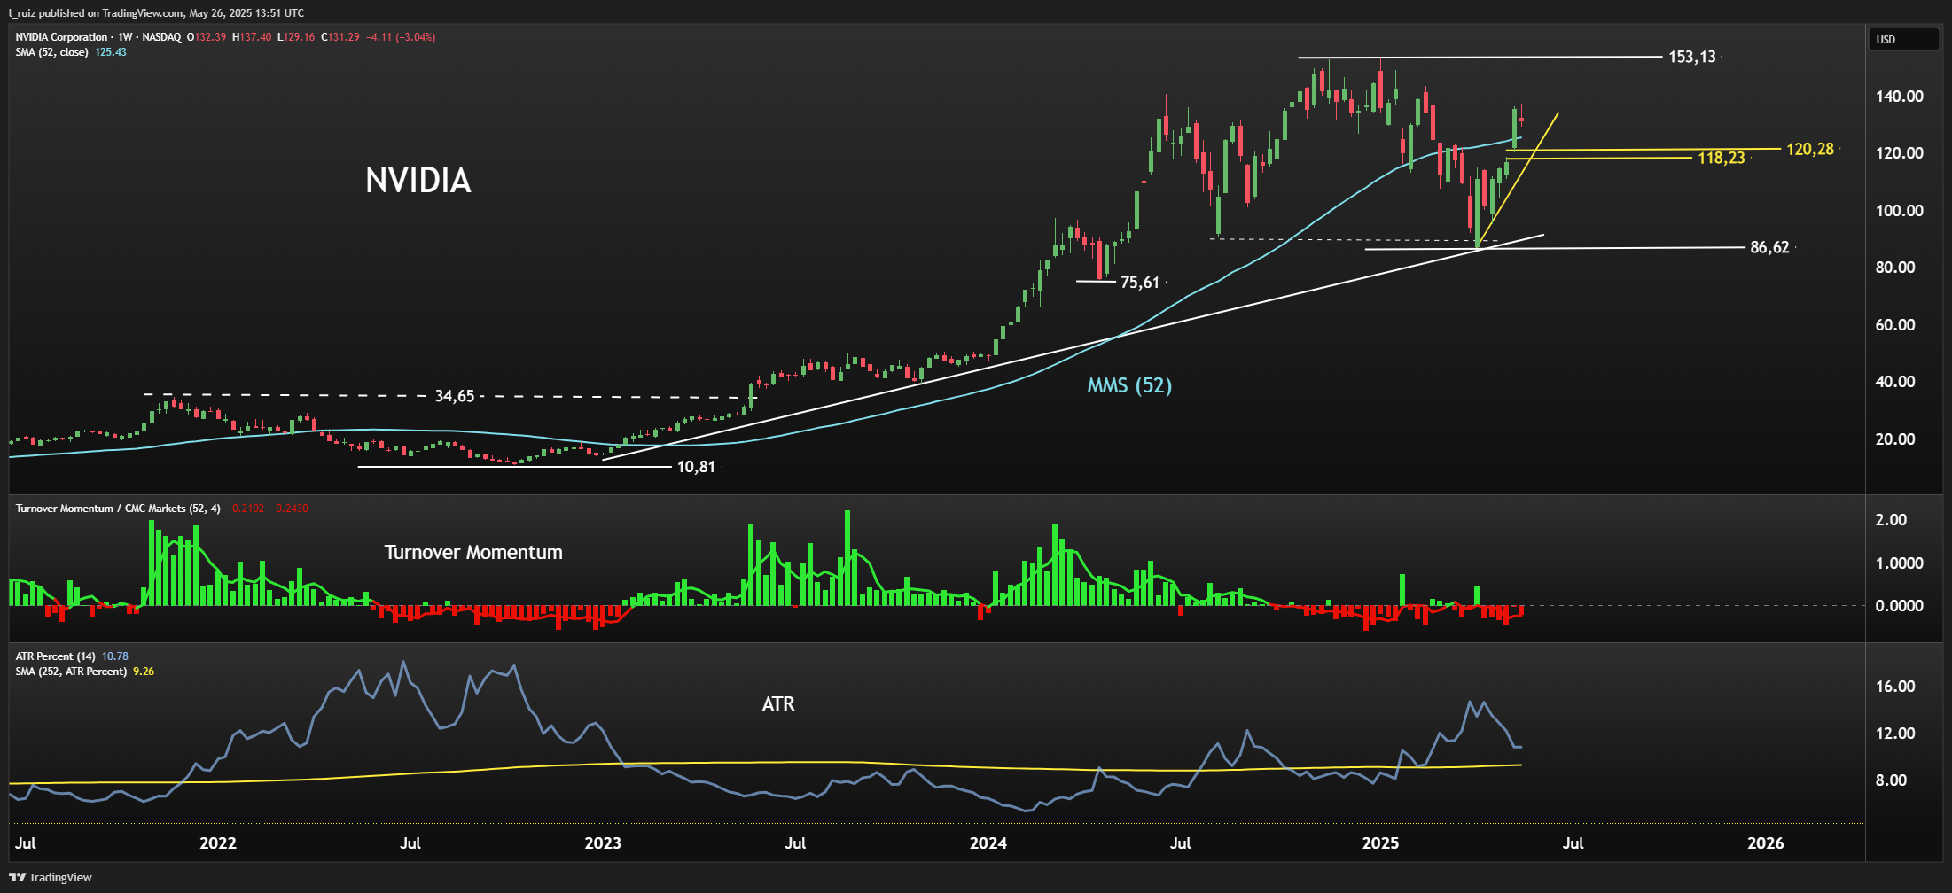Click the NASDAQ exchange label
The width and height of the screenshot is (1952, 893).
coord(161,37)
